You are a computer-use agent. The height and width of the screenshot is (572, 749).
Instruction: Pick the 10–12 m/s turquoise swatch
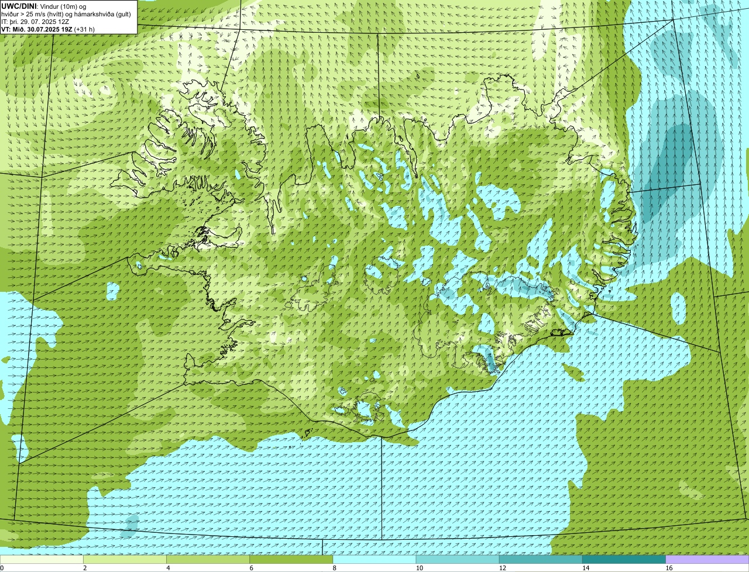pyautogui.click(x=458, y=559)
